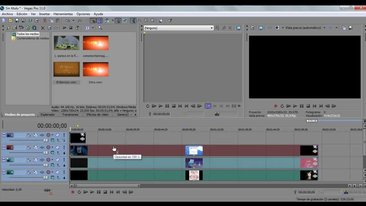The image size is (366, 206).
Task: Toggle Automatic Crossfades in main toolbar
Action: click(x=100, y=21)
